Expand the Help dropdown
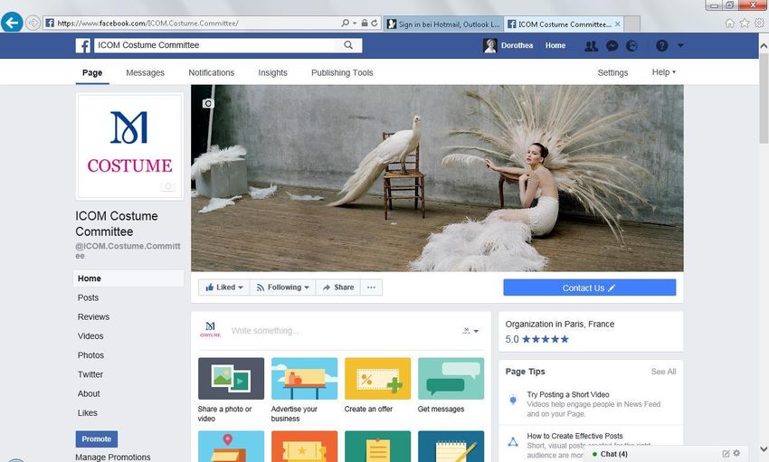769x462 pixels. click(x=663, y=72)
